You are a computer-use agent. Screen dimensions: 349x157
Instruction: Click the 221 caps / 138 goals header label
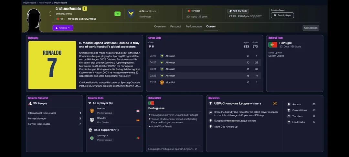coord(197,17)
